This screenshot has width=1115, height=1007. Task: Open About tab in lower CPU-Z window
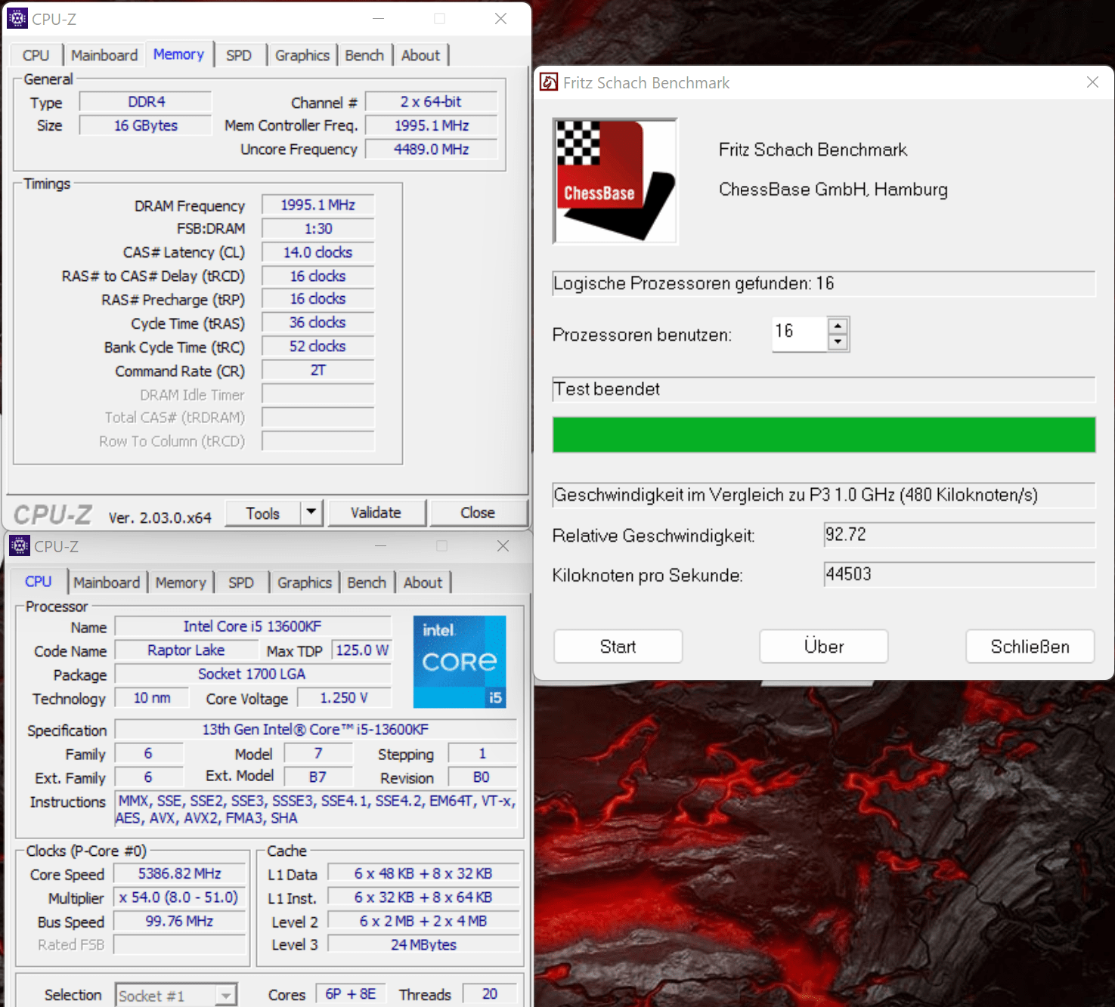point(423,582)
